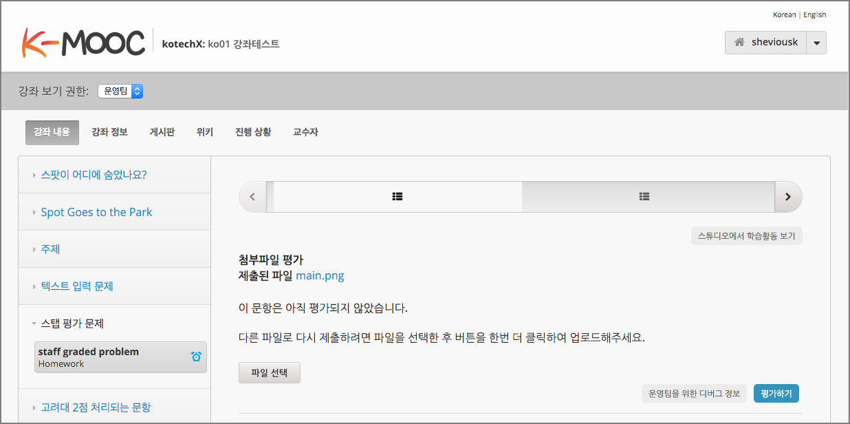Expand the 스팟이 어디에 숨었나요? section

pos(115,175)
